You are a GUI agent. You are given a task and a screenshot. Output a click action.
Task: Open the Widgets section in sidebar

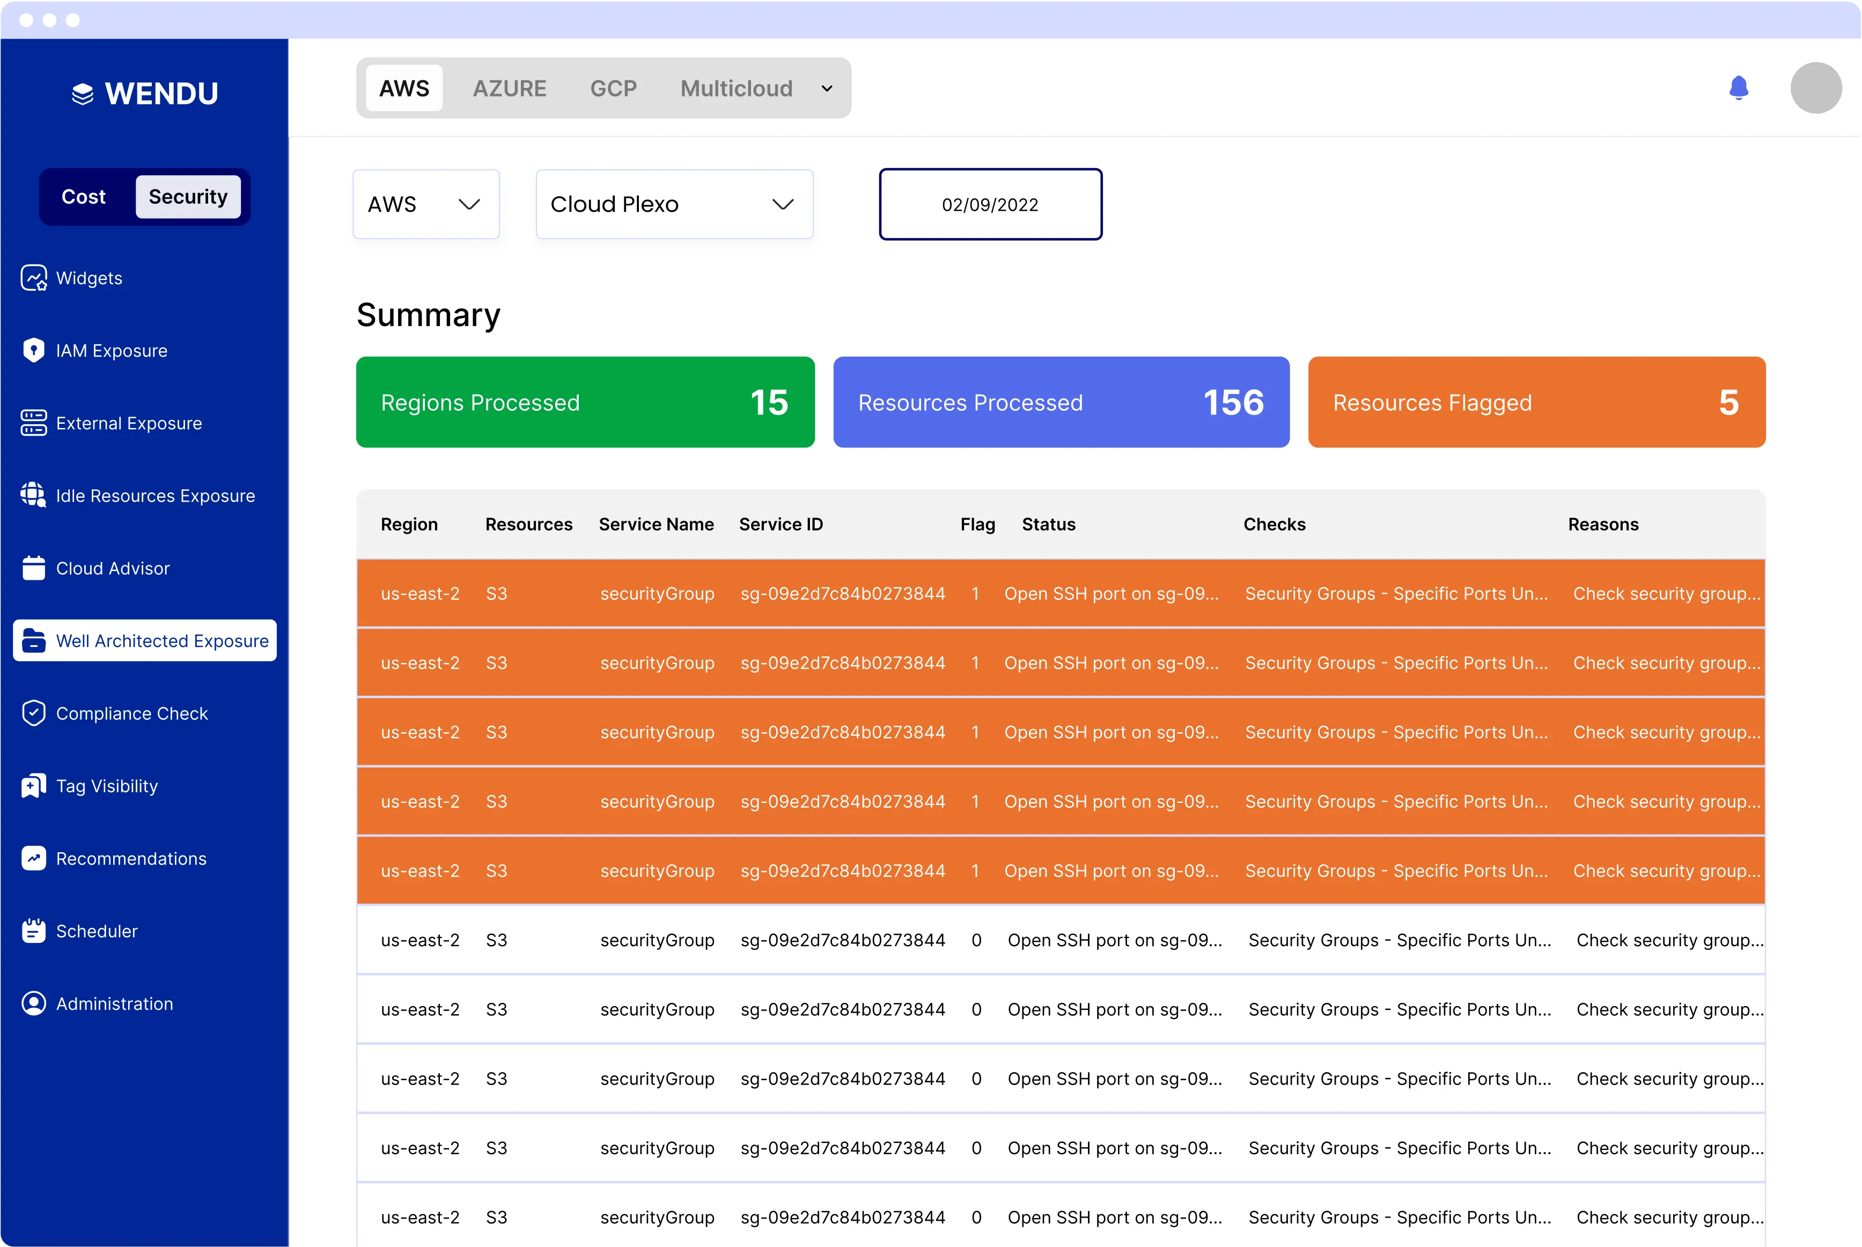pyautogui.click(x=89, y=277)
